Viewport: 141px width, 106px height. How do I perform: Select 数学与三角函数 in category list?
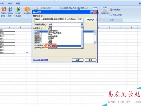point(55,33)
